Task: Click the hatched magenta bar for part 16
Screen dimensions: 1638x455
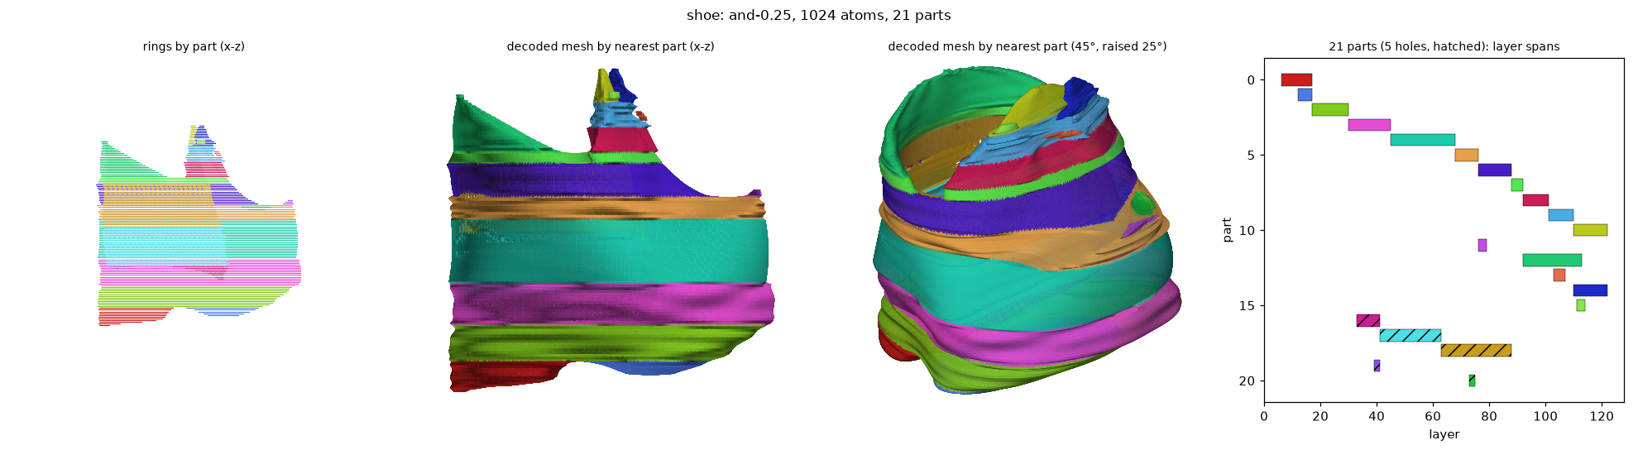Action: pos(1368,321)
